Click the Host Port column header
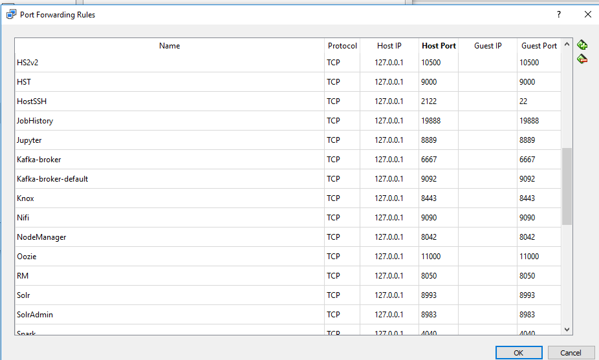This screenshot has width=599, height=360. [439, 46]
